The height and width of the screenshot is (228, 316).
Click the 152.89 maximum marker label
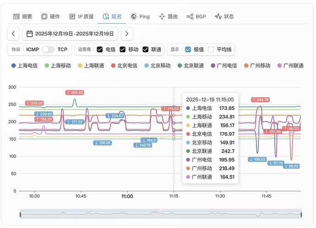(272, 132)
